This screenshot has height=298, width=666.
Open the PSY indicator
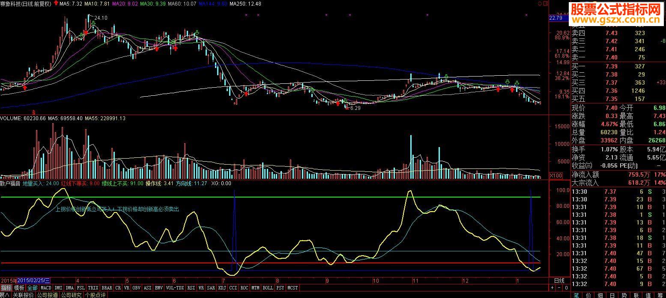pos(281,288)
